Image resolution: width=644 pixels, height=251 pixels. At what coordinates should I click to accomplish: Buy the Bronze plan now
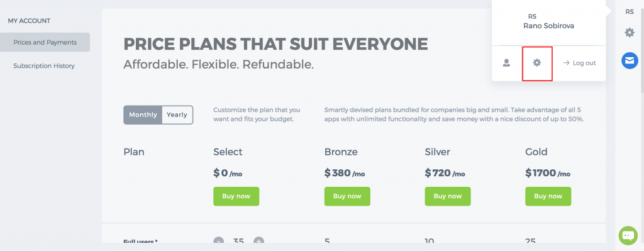click(347, 196)
